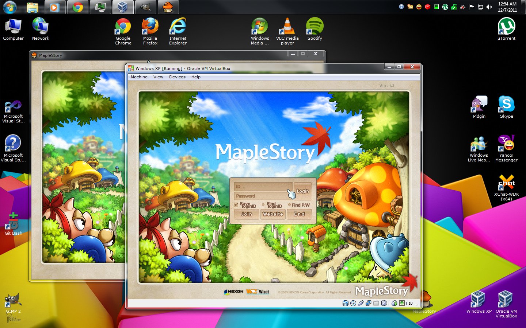
Task: Click the clock showing 12:54 AM
Action: (507, 7)
